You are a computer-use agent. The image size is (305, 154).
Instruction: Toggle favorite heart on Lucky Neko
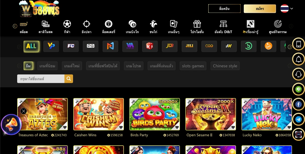[289, 127]
